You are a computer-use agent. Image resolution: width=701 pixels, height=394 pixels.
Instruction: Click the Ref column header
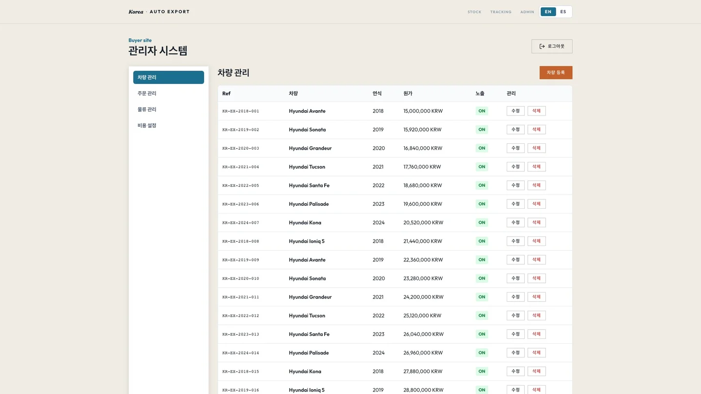tap(227, 94)
